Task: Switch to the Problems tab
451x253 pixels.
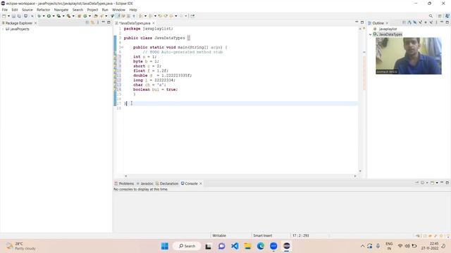Action: pos(124,183)
